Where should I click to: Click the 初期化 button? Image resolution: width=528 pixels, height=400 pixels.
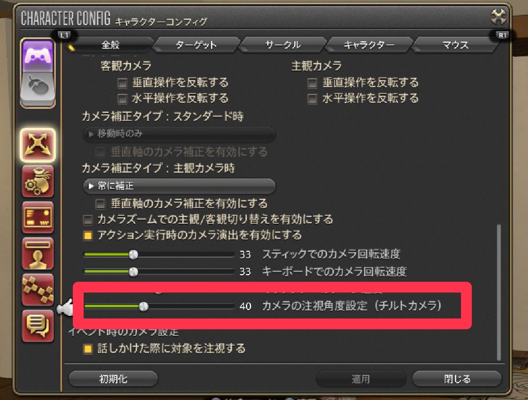click(113, 379)
